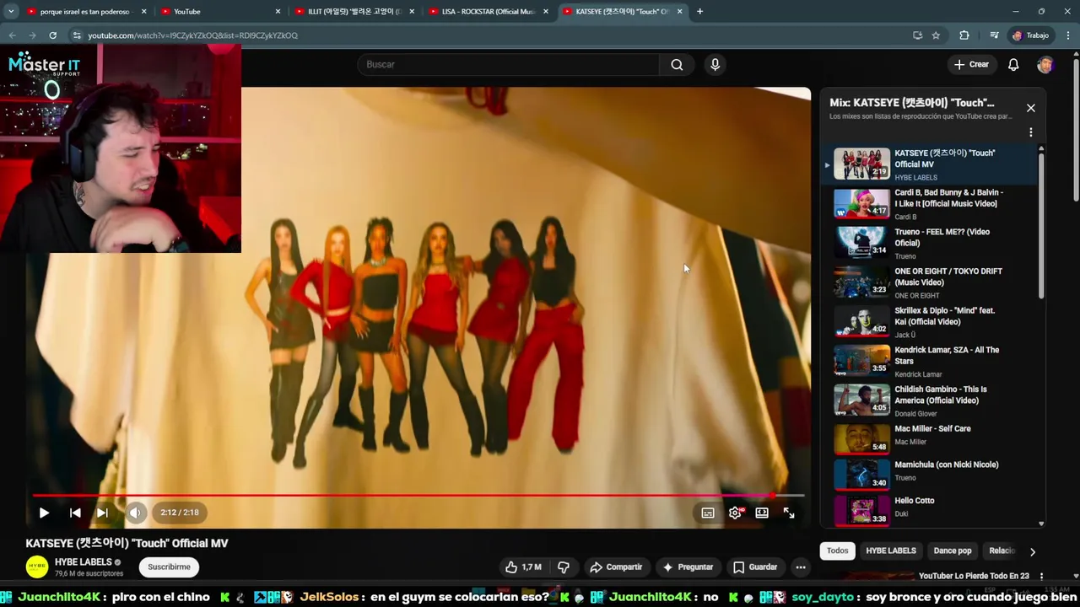Go back in browser history

[x=12, y=35]
